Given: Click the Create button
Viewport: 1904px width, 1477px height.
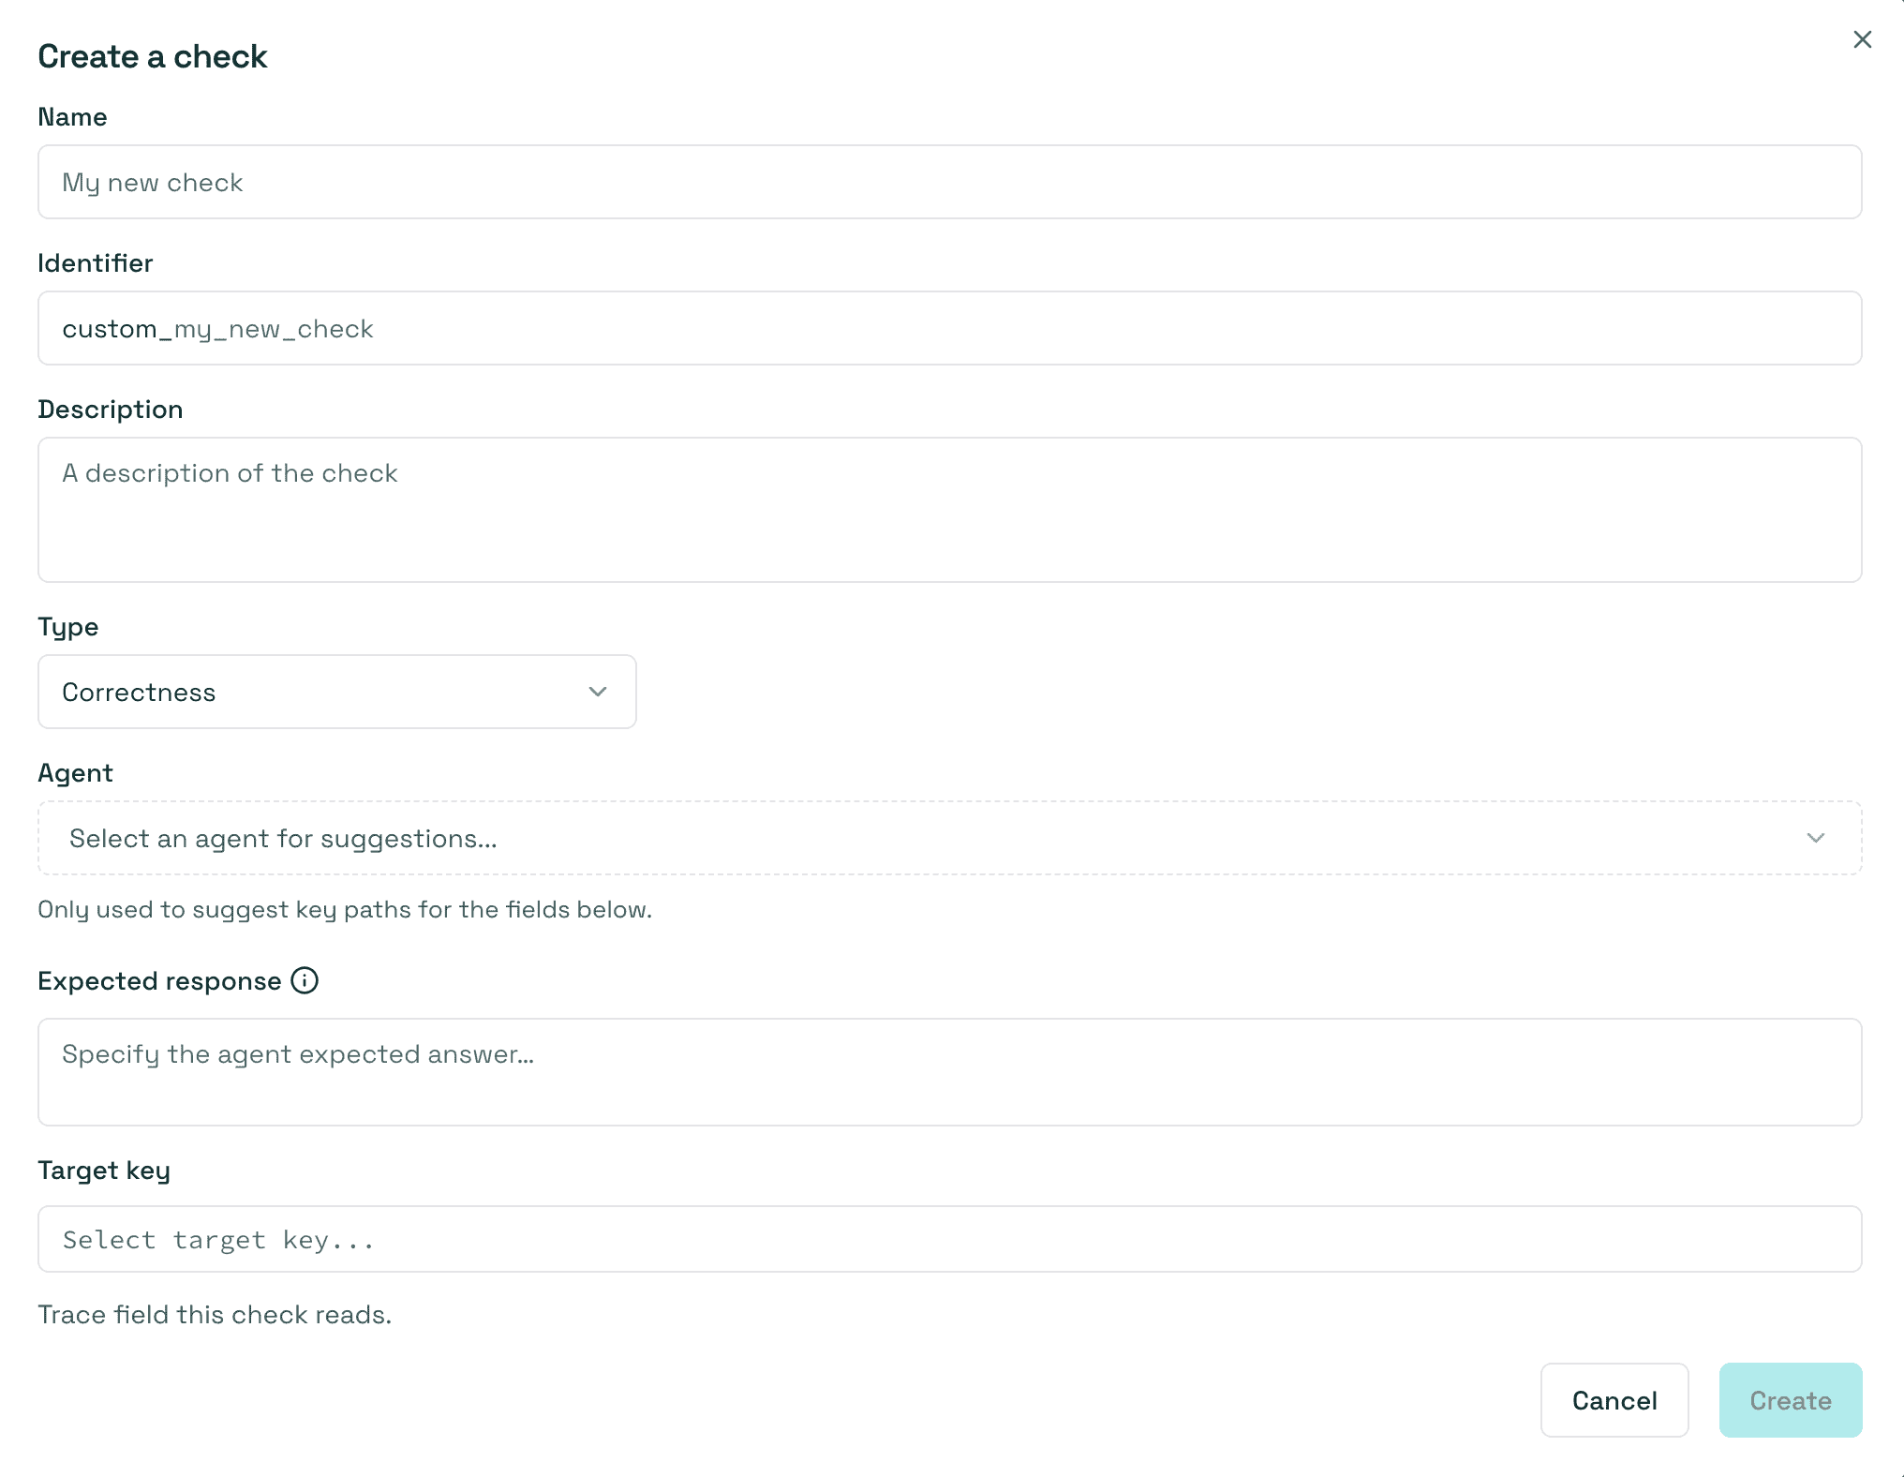Looking at the screenshot, I should pyautogui.click(x=1791, y=1400).
